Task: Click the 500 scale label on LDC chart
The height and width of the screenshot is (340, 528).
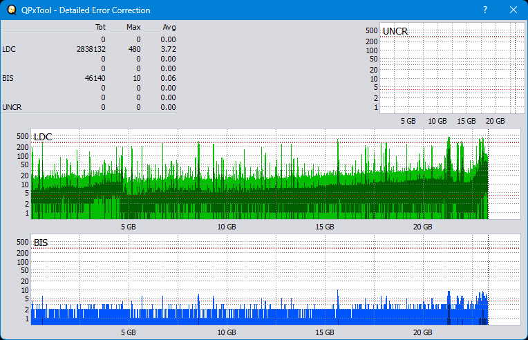Action: (x=23, y=136)
